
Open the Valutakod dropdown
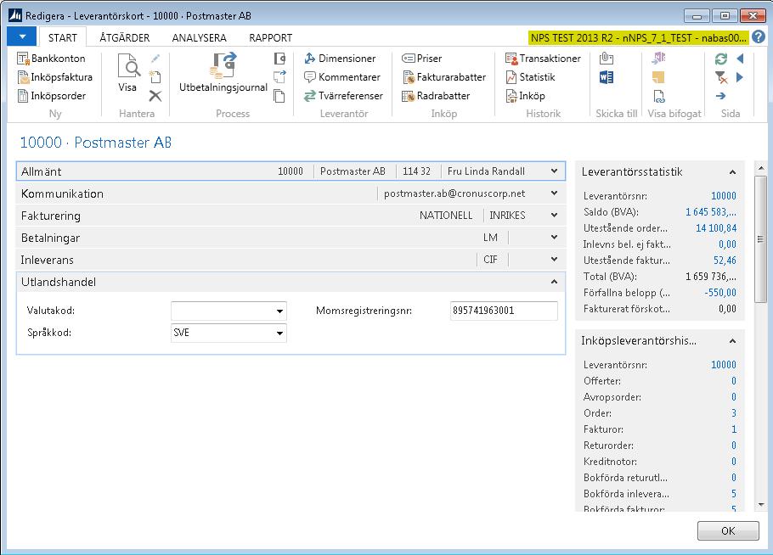pos(279,311)
